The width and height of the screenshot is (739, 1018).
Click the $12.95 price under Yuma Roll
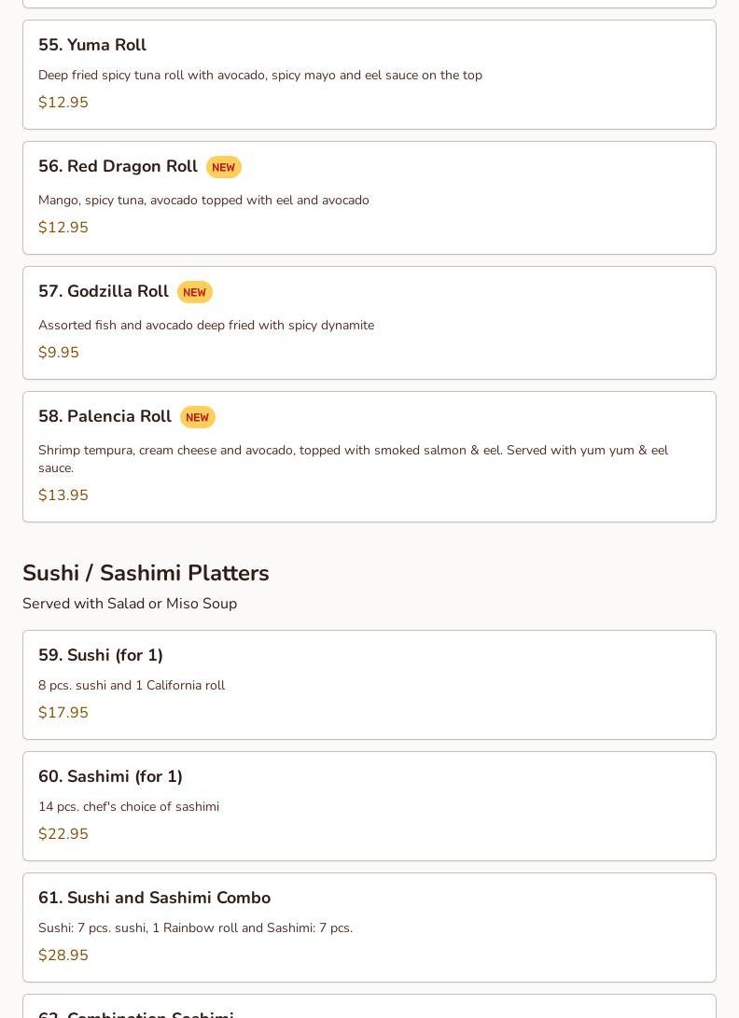click(x=63, y=103)
